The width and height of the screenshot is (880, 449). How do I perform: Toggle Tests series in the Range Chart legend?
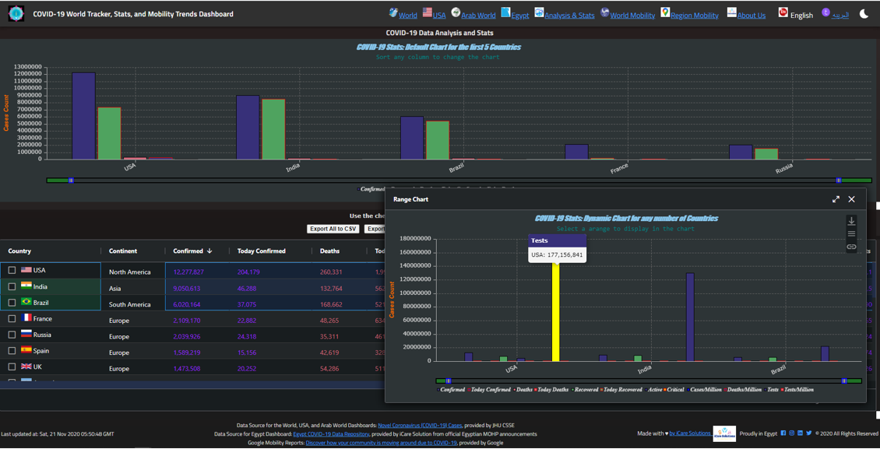772,389
